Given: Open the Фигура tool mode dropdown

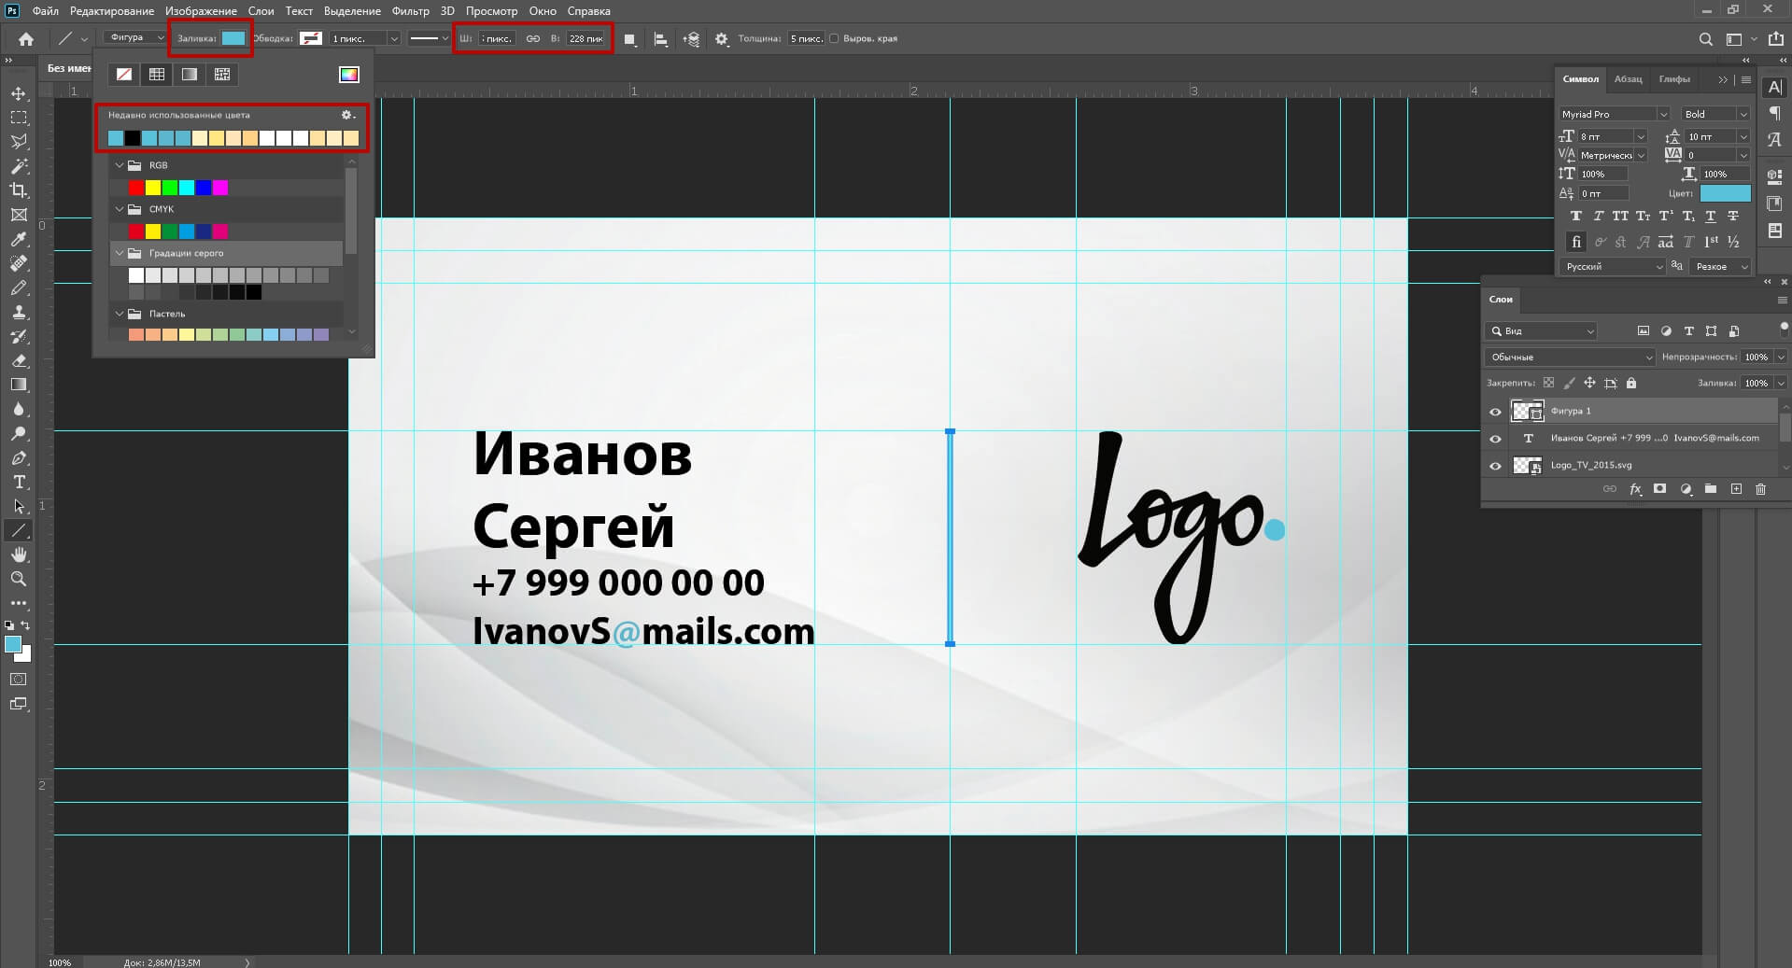Looking at the screenshot, I should click(135, 38).
